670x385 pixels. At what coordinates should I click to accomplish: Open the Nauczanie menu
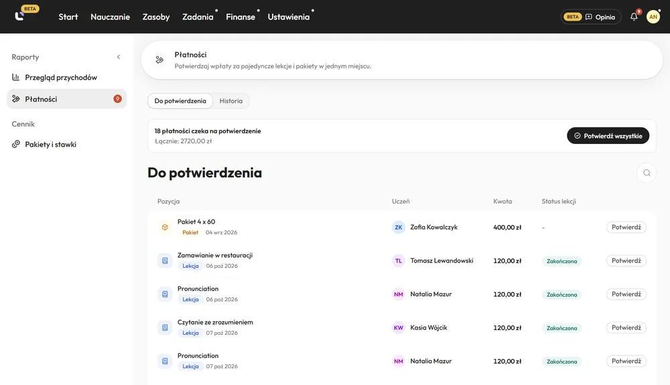point(111,17)
